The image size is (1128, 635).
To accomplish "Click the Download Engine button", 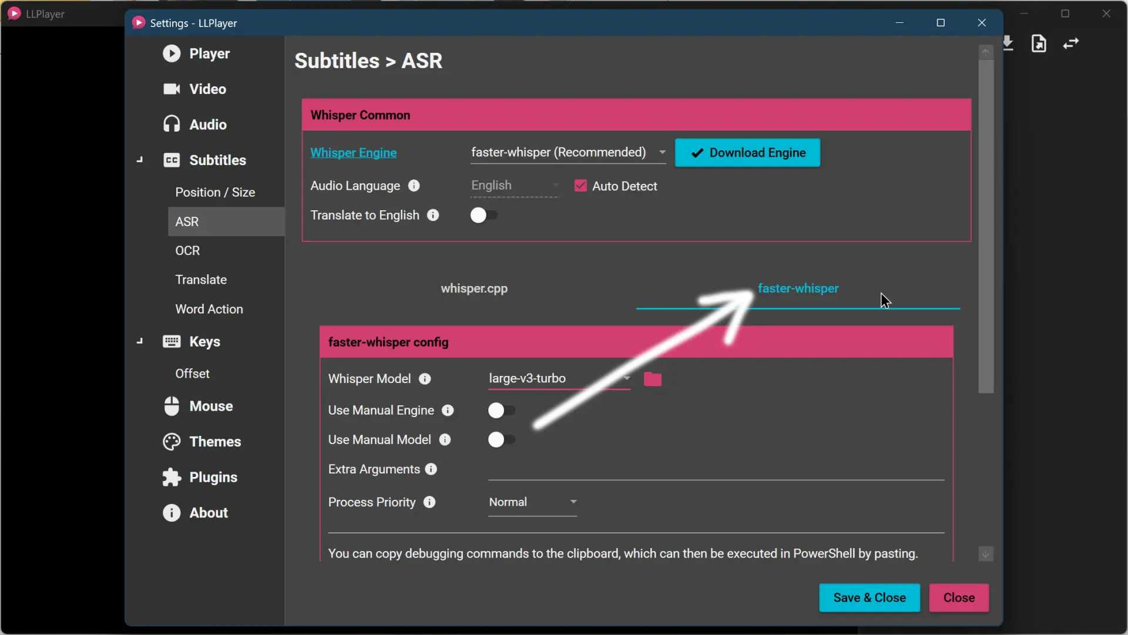I will pos(747,153).
